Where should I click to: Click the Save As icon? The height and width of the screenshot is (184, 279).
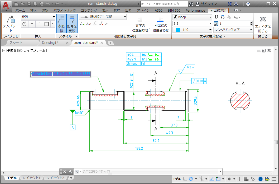pyautogui.click(x=35, y=4)
